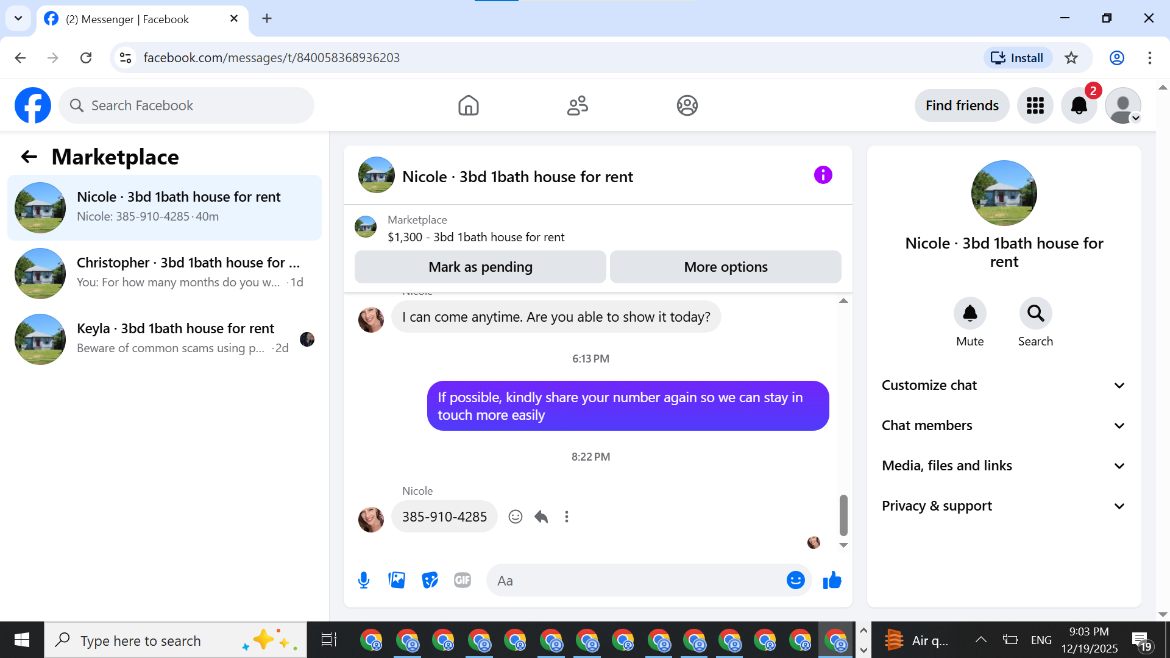Expand the Customize chat section
Viewport: 1170px width, 658px height.
click(x=1004, y=385)
